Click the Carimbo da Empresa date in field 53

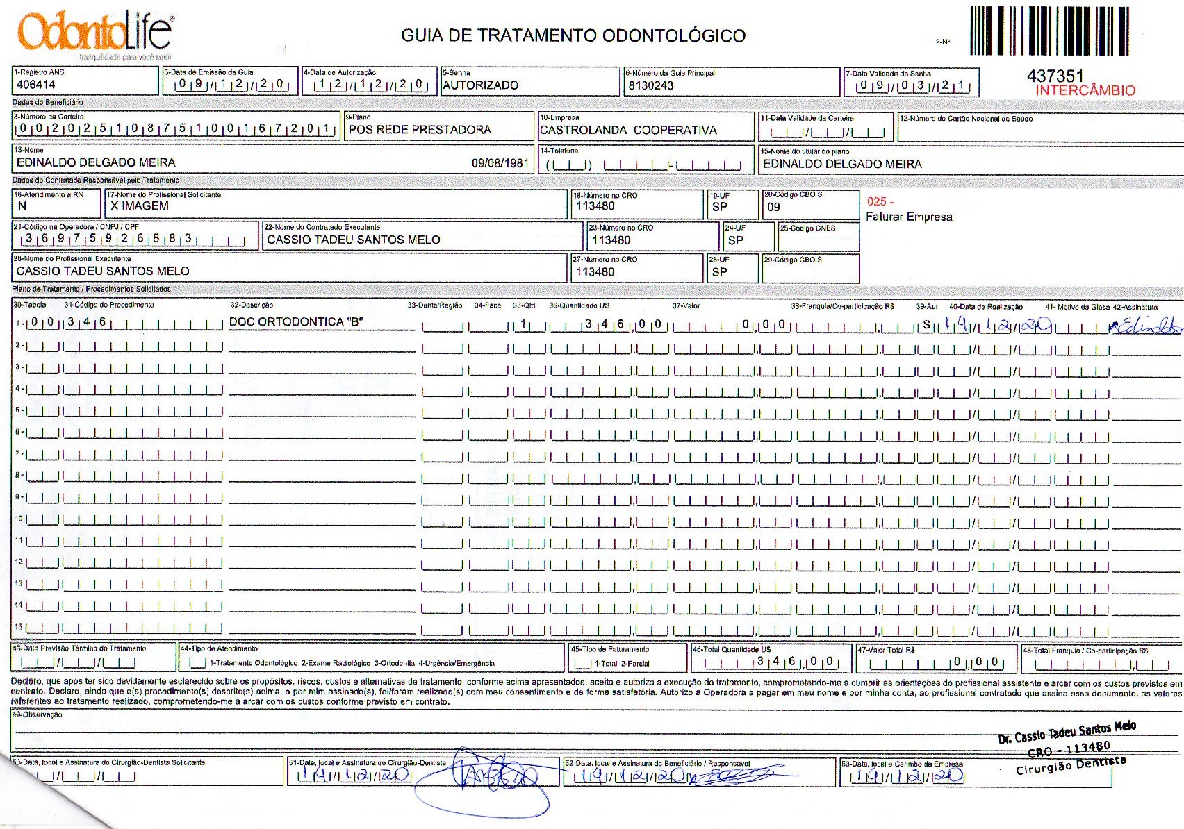pyautogui.click(x=907, y=776)
